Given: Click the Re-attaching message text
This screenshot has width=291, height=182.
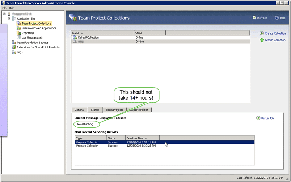Looking at the screenshot, I should 85,124.
